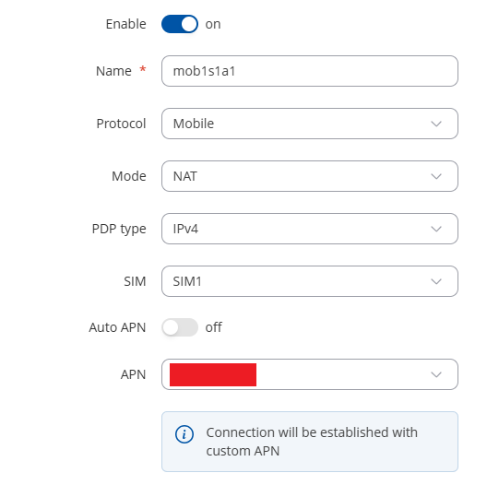This screenshot has width=499, height=485.
Task: Click the custom APN connection notice text
Action: click(x=312, y=442)
